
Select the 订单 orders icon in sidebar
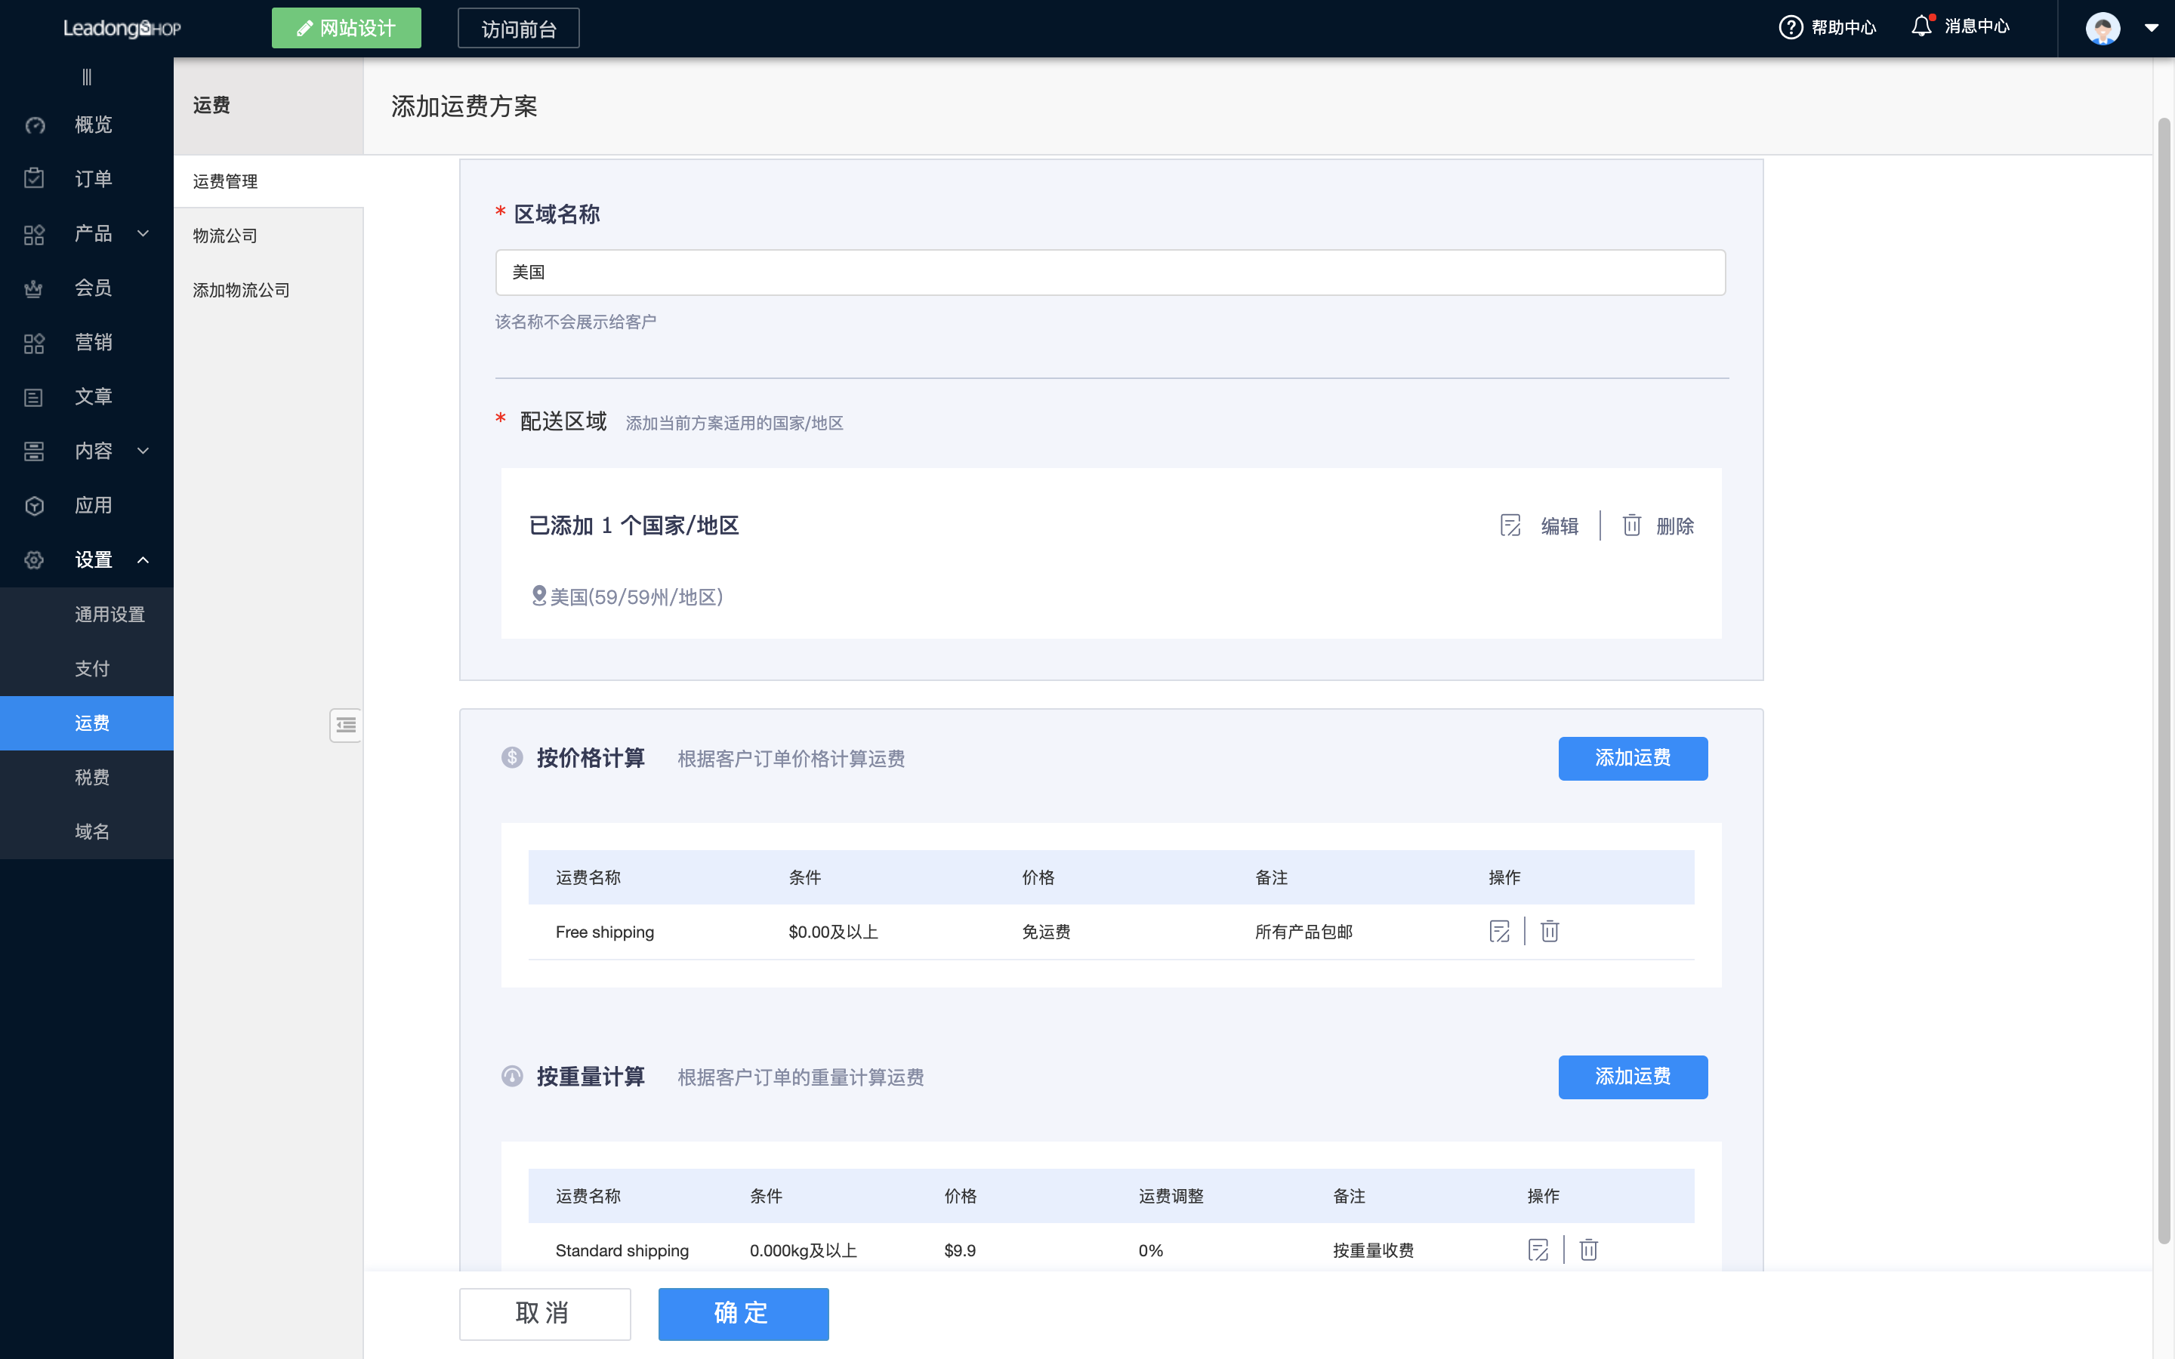(x=93, y=178)
